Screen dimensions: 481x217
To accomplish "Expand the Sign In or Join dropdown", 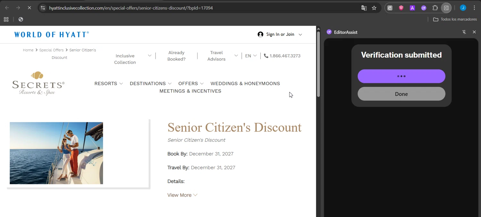I will click(x=300, y=35).
